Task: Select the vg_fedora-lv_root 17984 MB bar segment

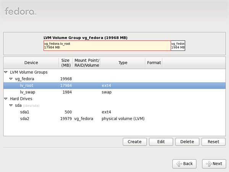Action: [x=107, y=45]
